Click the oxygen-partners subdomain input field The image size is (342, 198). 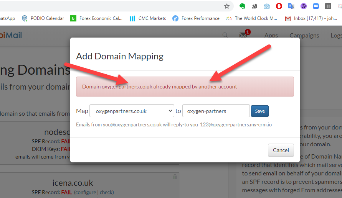point(216,111)
